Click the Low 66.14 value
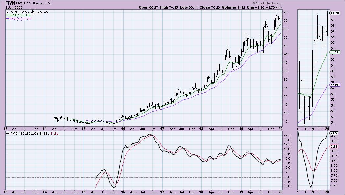The width and height of the screenshot is (345, 195). click(x=189, y=7)
